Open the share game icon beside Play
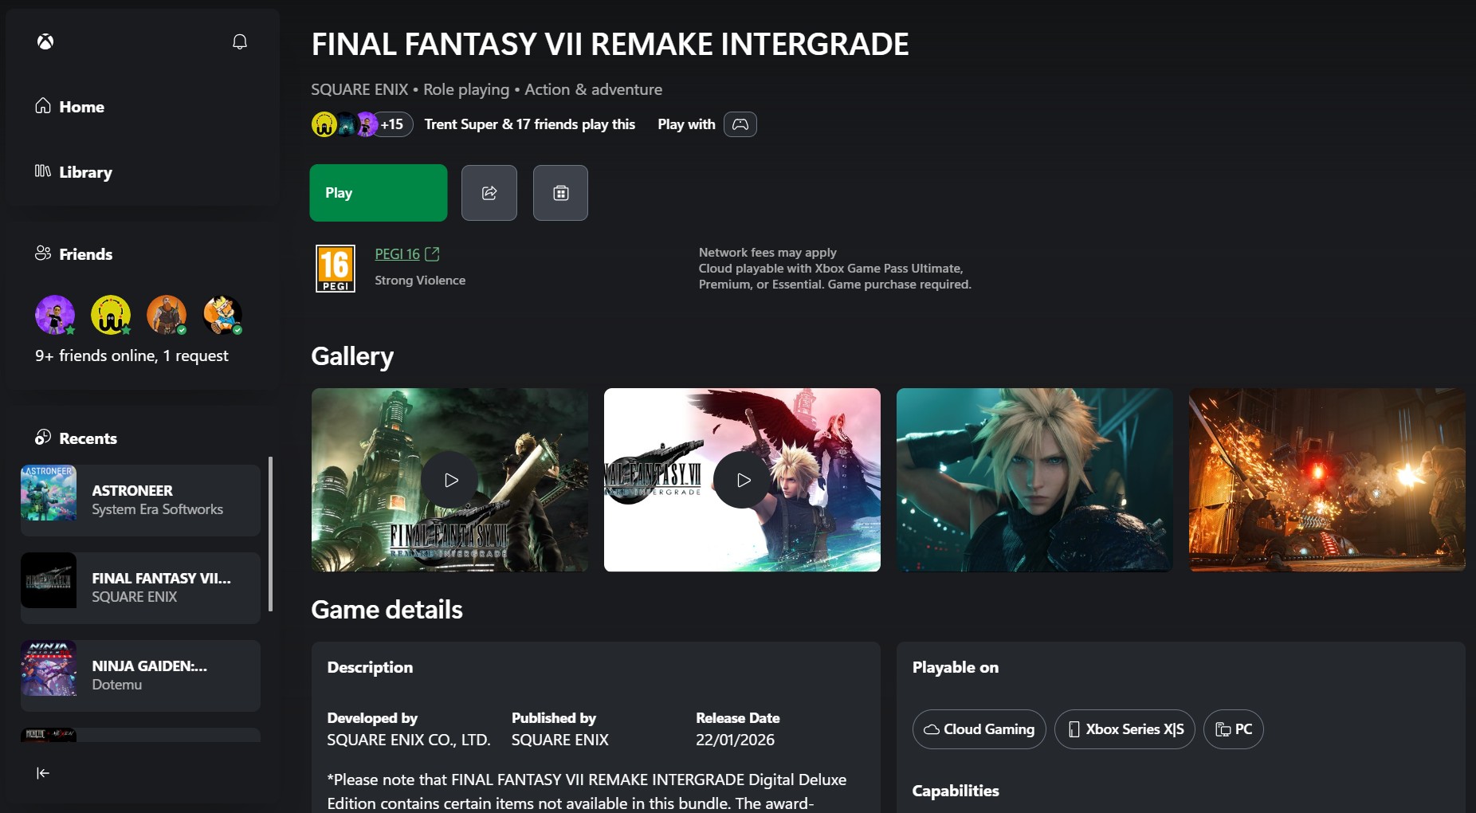The height and width of the screenshot is (813, 1476). [x=489, y=192]
